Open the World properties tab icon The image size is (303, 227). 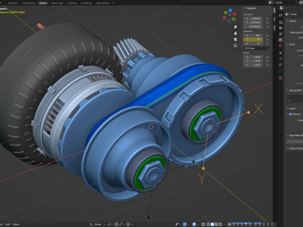pyautogui.click(x=280, y=45)
